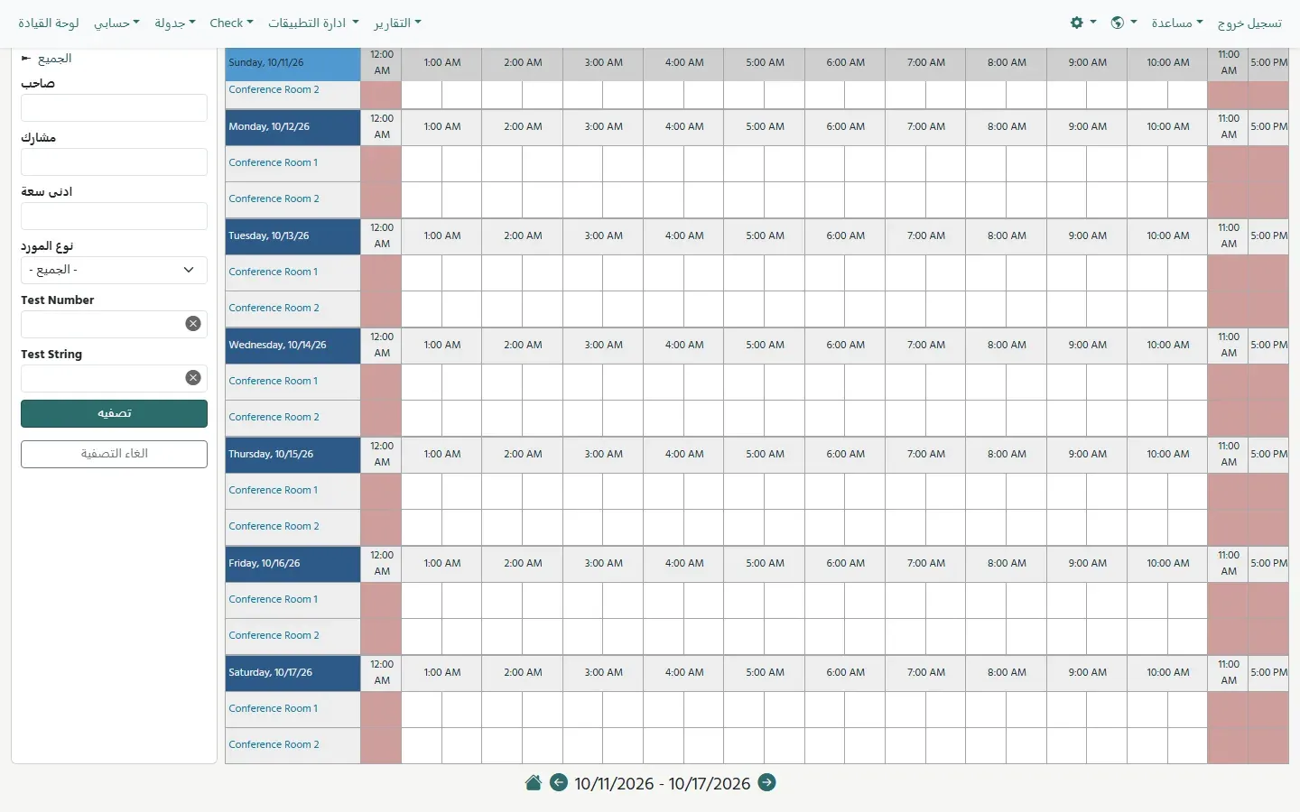Clear the Test String field
This screenshot has height=812, width=1300.
click(x=193, y=378)
